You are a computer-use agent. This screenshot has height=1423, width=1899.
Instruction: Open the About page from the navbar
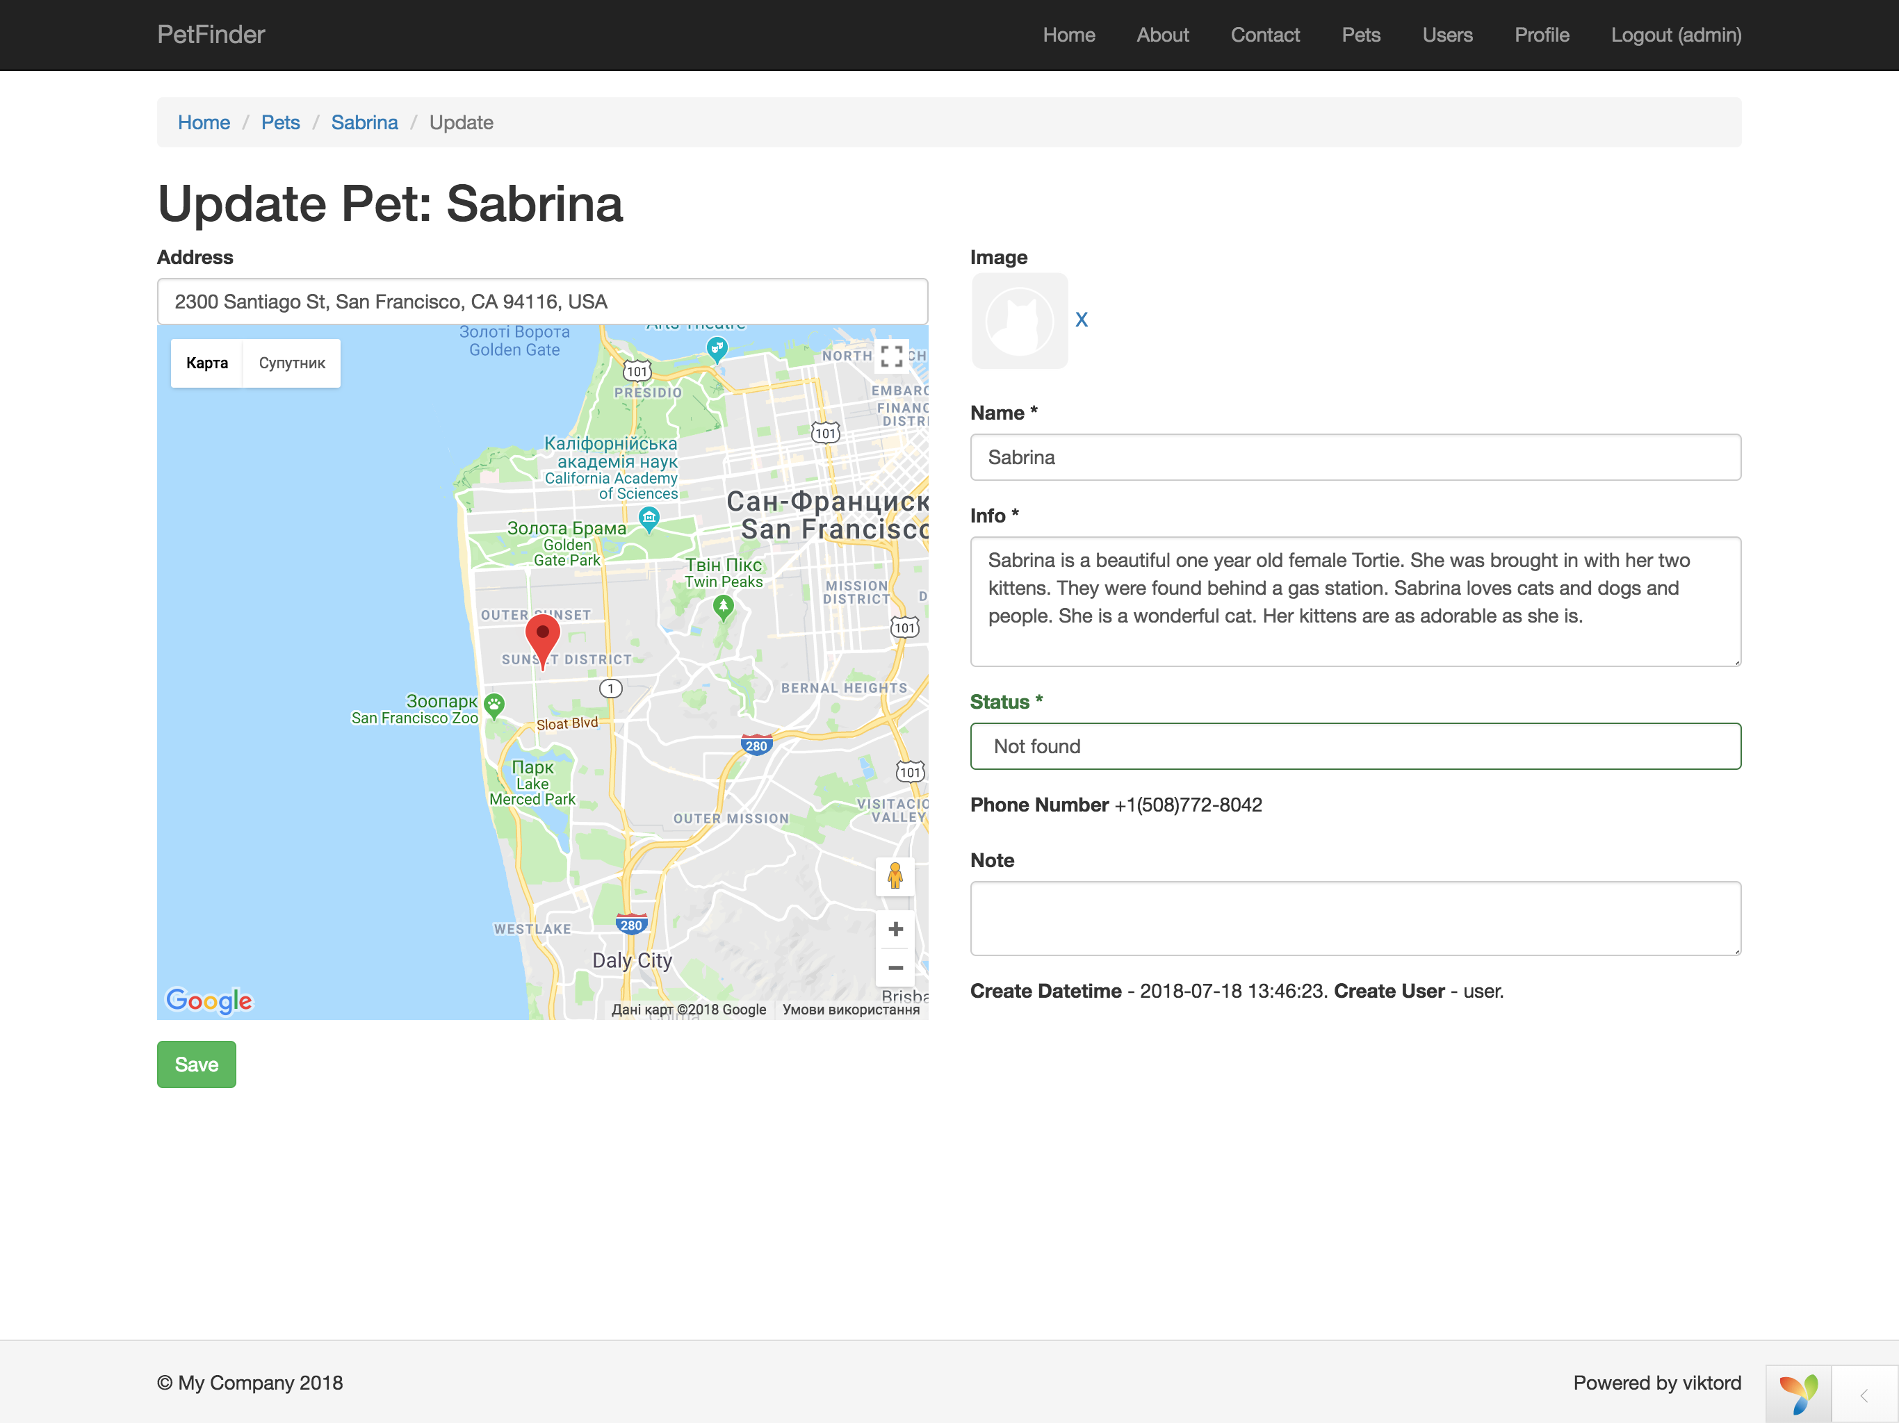(1162, 35)
